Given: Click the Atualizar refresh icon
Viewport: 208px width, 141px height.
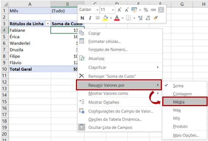Looking at the screenshot, I should click(82, 58).
